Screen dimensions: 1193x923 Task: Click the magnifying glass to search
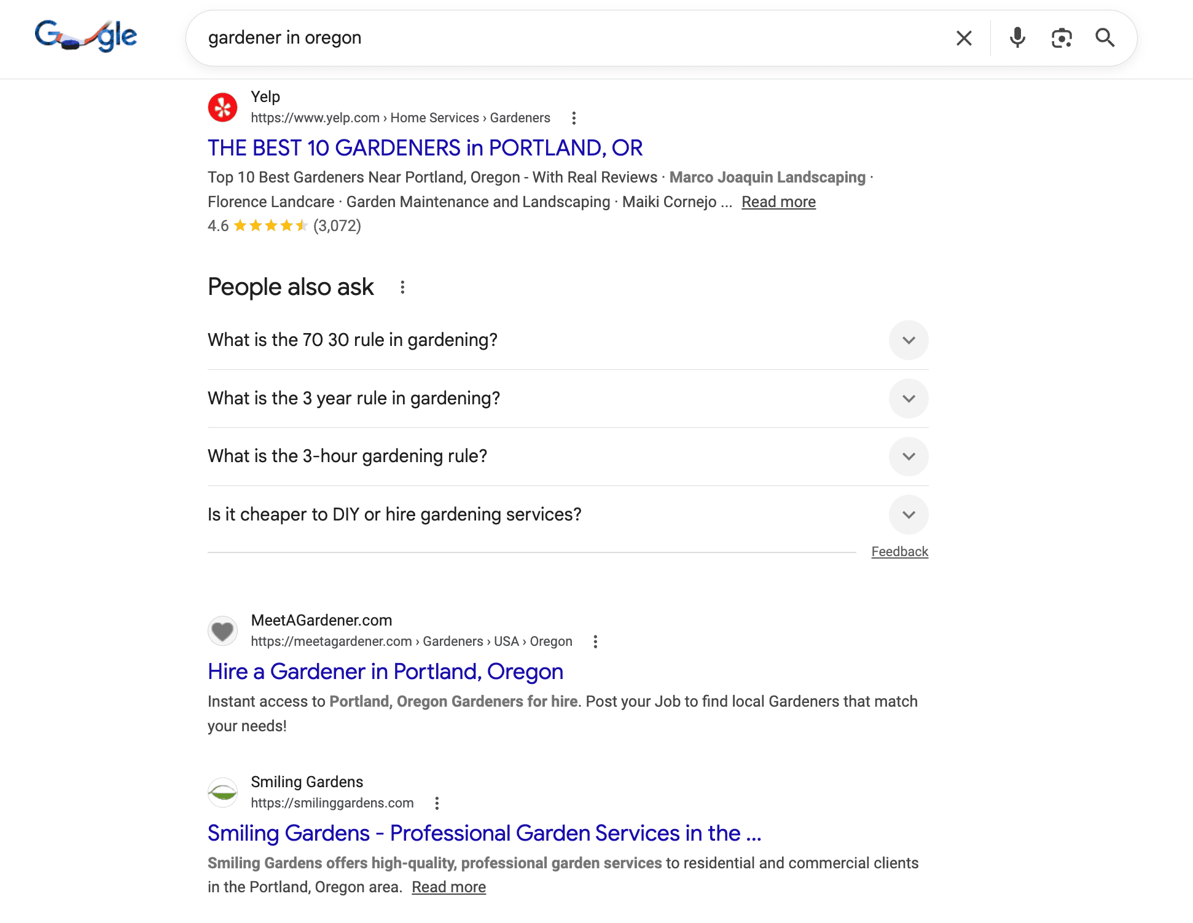[1106, 38]
